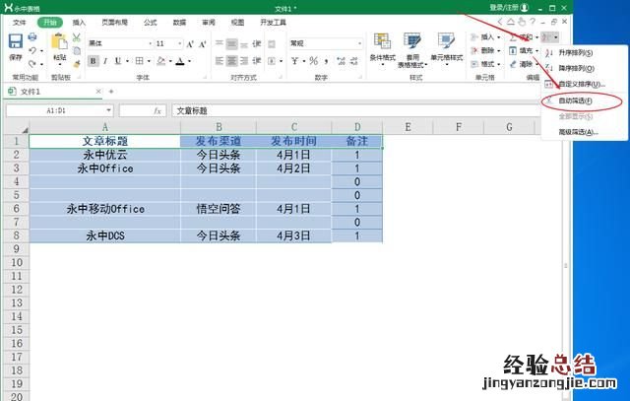Image resolution: width=630 pixels, height=401 pixels.
Task: Click 登录/注册 login link
Action: [506, 8]
